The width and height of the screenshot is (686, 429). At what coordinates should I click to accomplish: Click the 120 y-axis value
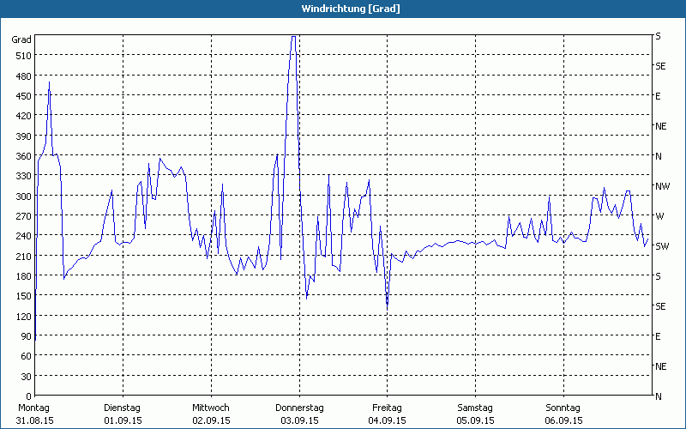(23, 316)
